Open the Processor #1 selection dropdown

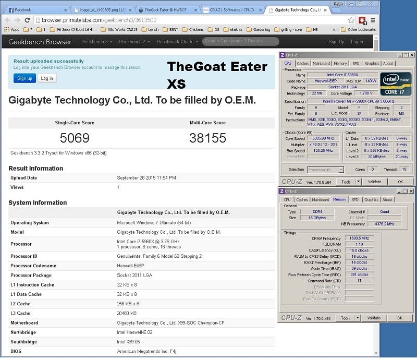(x=326, y=170)
